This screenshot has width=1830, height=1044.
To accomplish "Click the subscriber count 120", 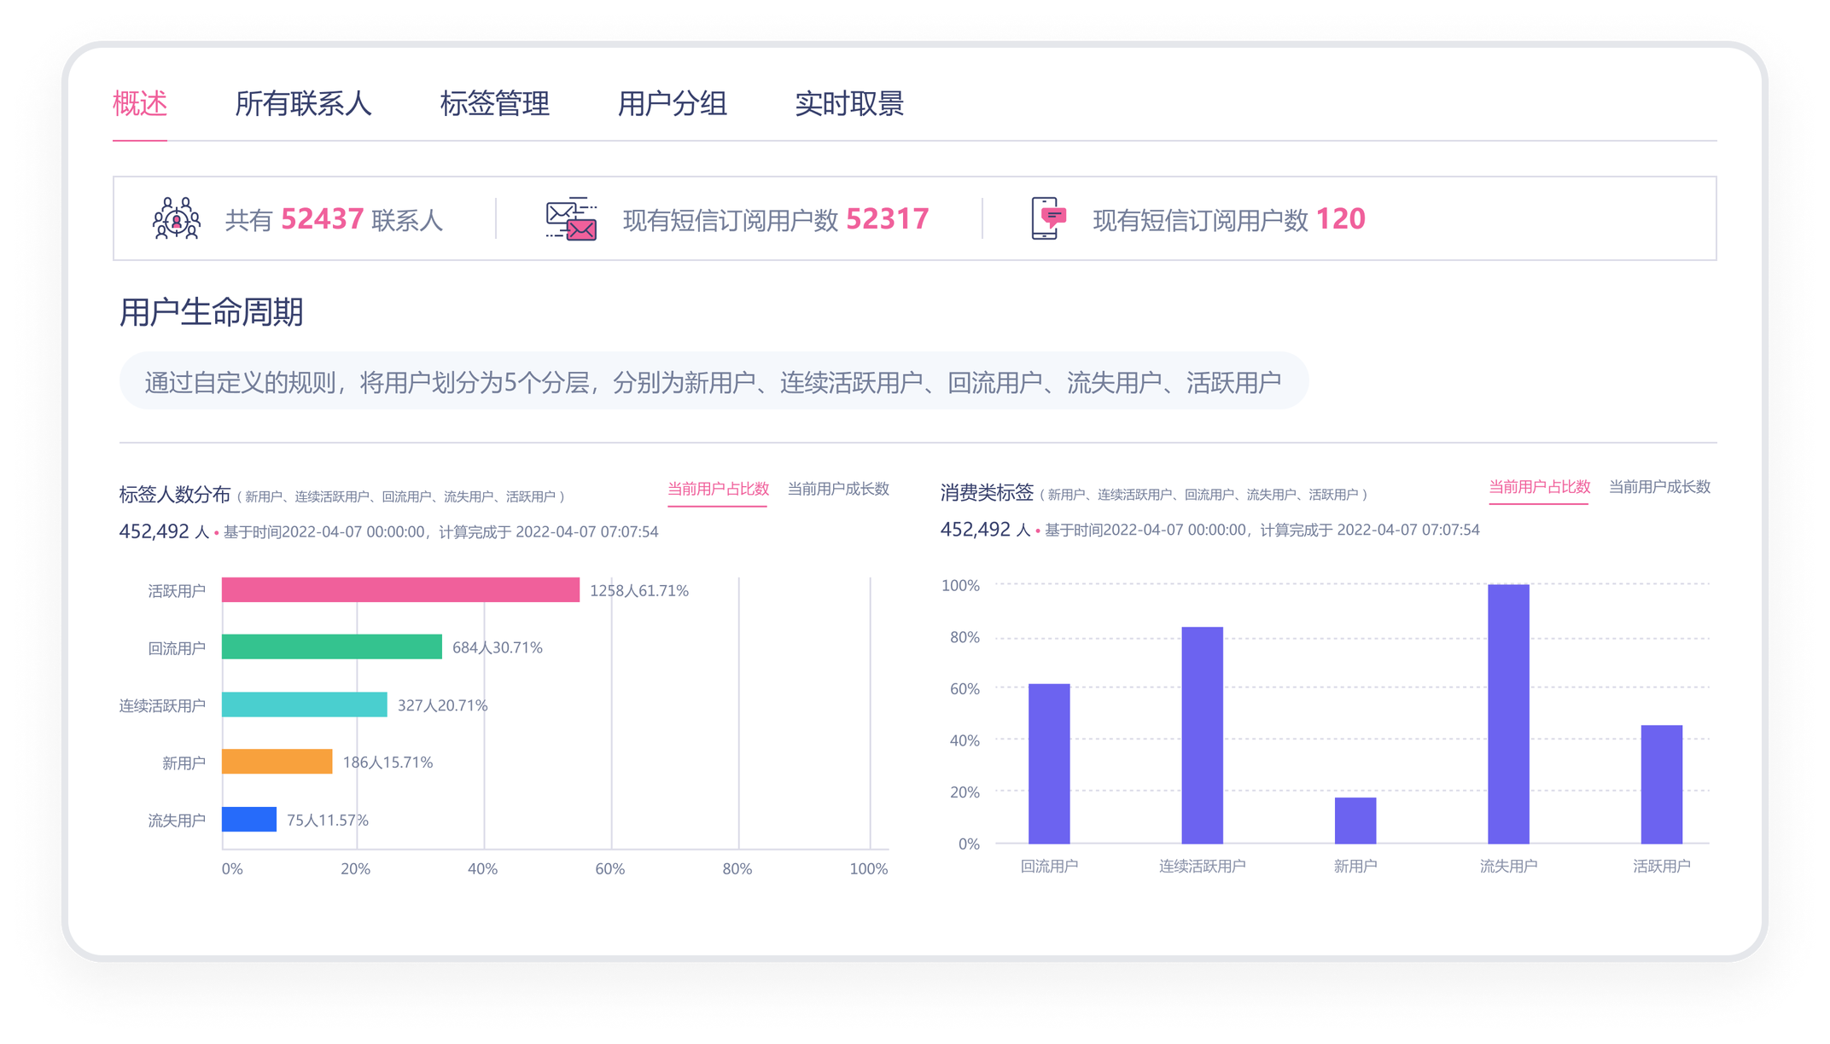I will pyautogui.click(x=1341, y=219).
